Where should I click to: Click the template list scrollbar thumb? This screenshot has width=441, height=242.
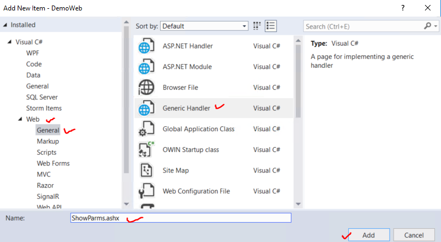pyautogui.click(x=298, y=81)
